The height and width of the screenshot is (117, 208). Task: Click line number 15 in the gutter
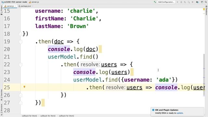tap(7, 11)
